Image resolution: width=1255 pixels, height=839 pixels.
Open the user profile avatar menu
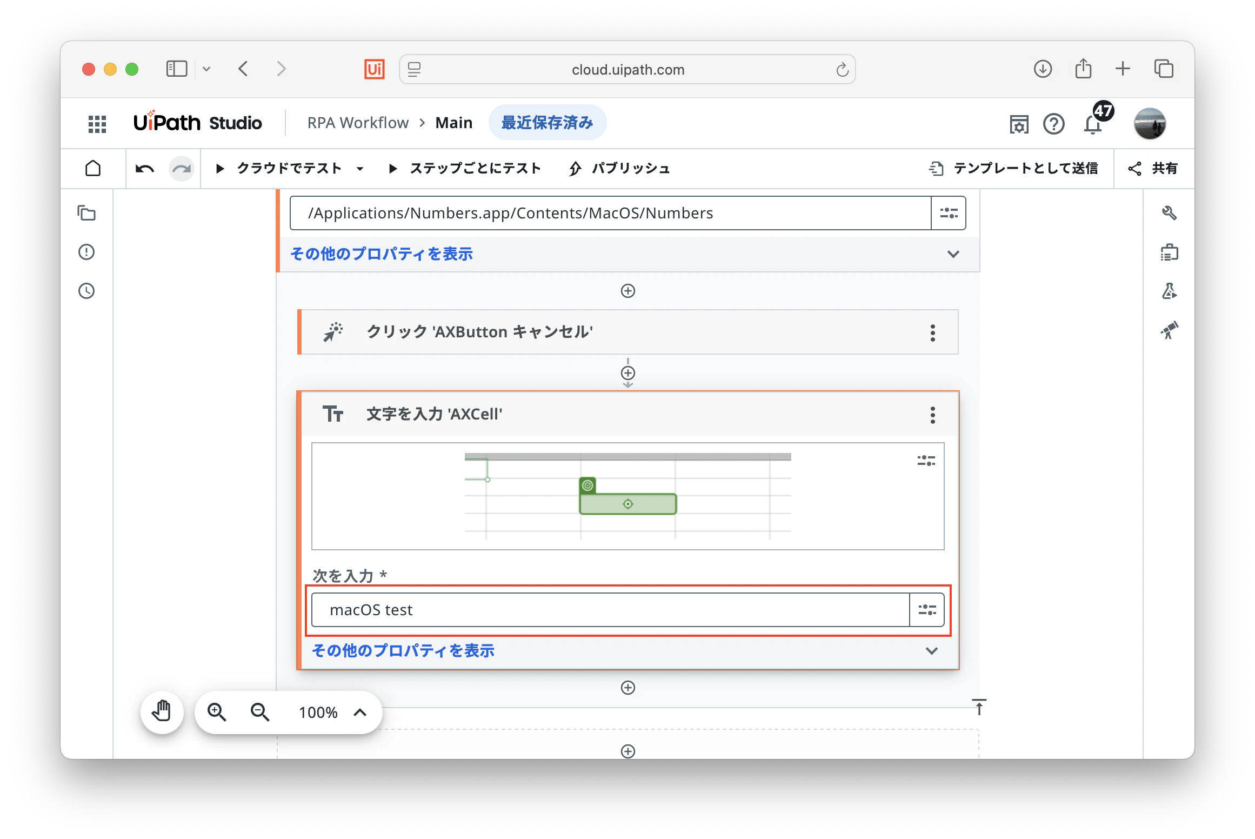(1150, 124)
